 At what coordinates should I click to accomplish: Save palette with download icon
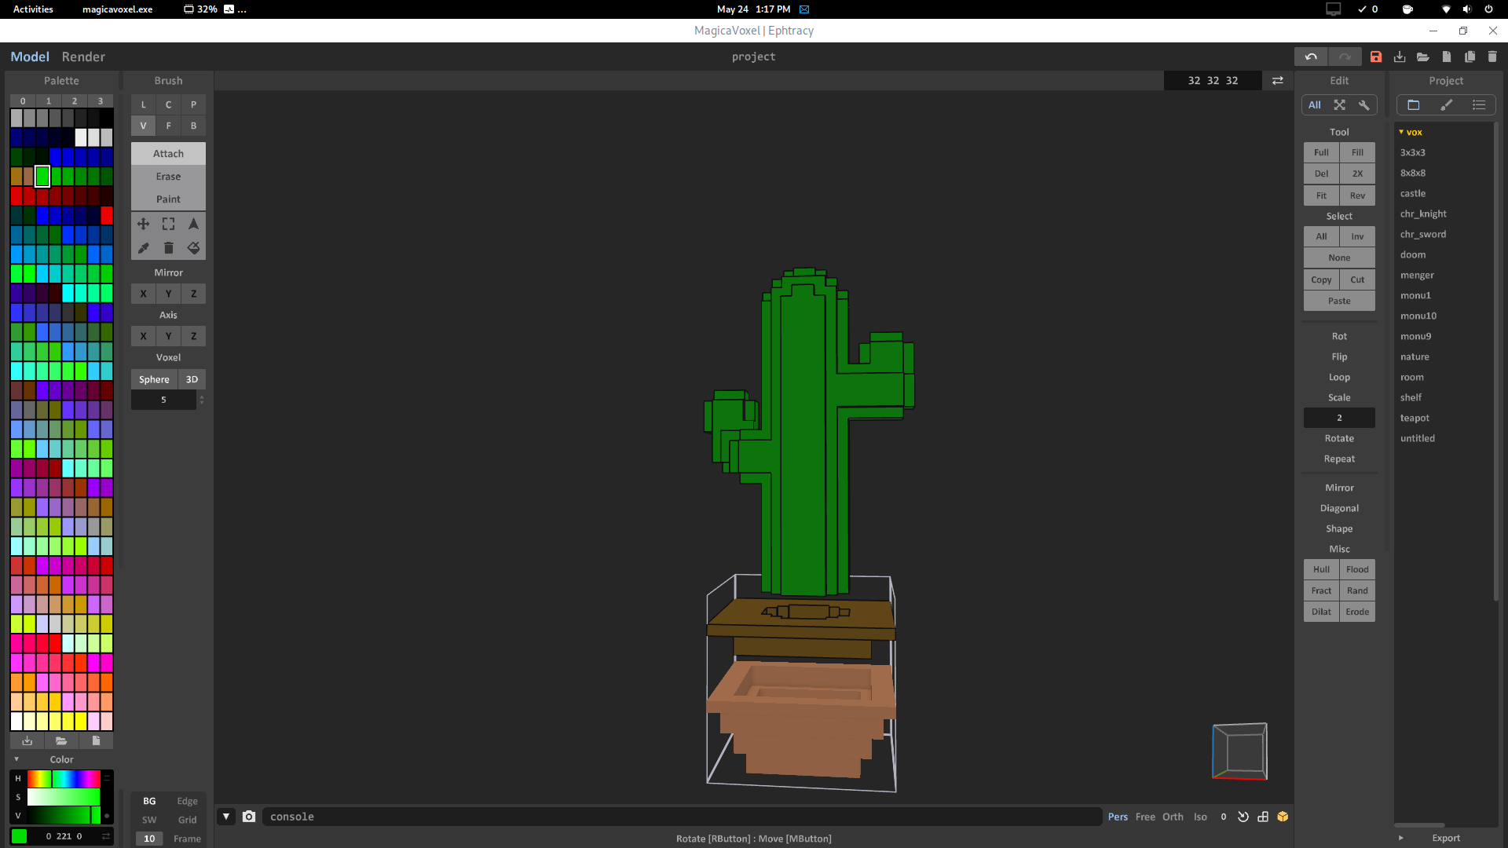click(27, 740)
